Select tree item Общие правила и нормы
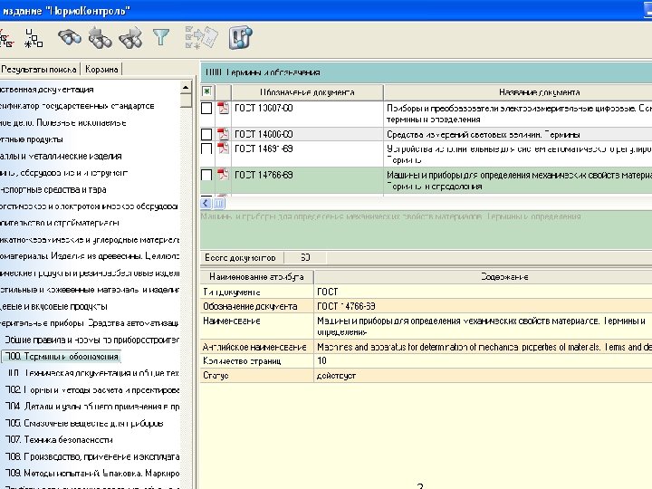652x489 pixels. (91, 340)
